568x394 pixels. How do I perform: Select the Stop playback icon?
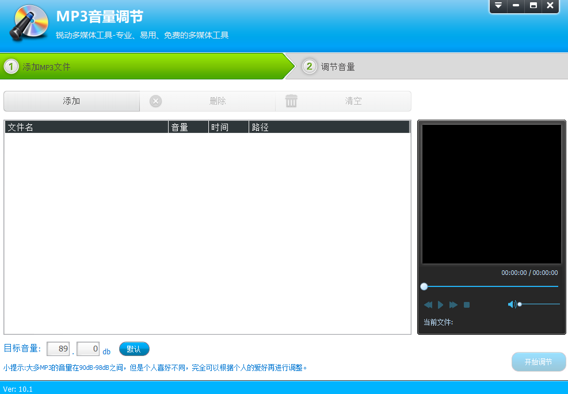point(466,304)
